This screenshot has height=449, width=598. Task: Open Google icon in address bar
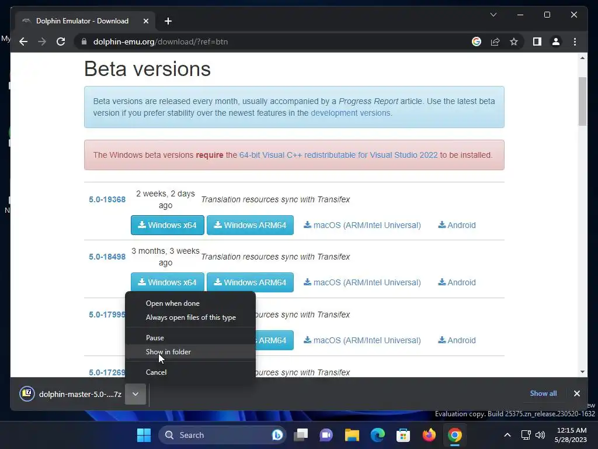(477, 42)
